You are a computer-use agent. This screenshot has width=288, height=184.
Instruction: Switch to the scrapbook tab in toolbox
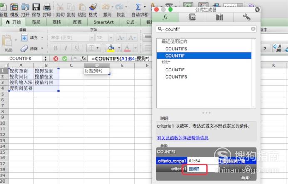(x=192, y=17)
